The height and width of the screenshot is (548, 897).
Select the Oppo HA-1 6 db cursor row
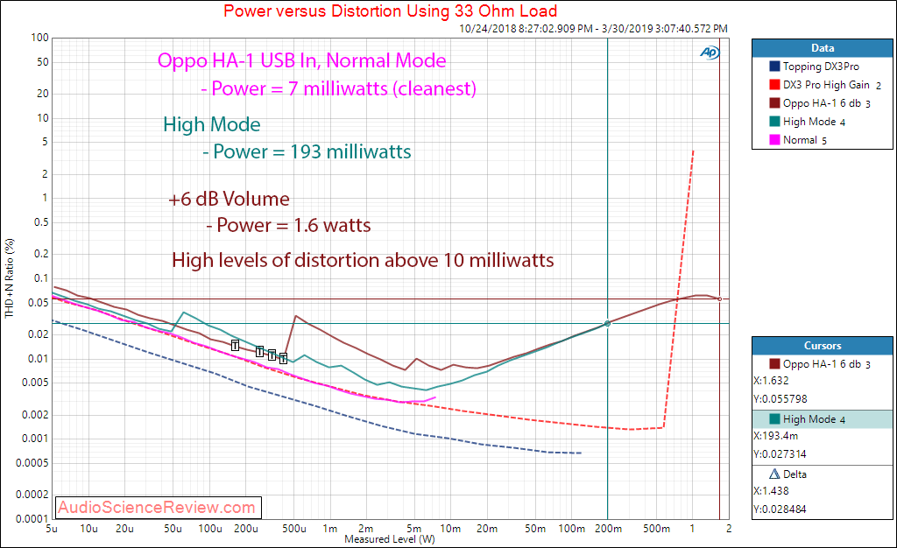822,364
